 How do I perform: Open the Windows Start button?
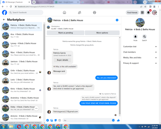coord(4,127)
